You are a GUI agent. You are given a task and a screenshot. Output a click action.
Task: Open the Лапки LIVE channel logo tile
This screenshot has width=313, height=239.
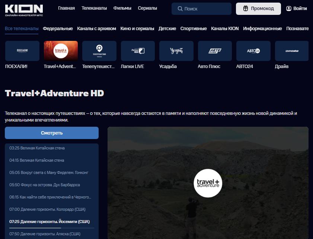[x=138, y=51]
